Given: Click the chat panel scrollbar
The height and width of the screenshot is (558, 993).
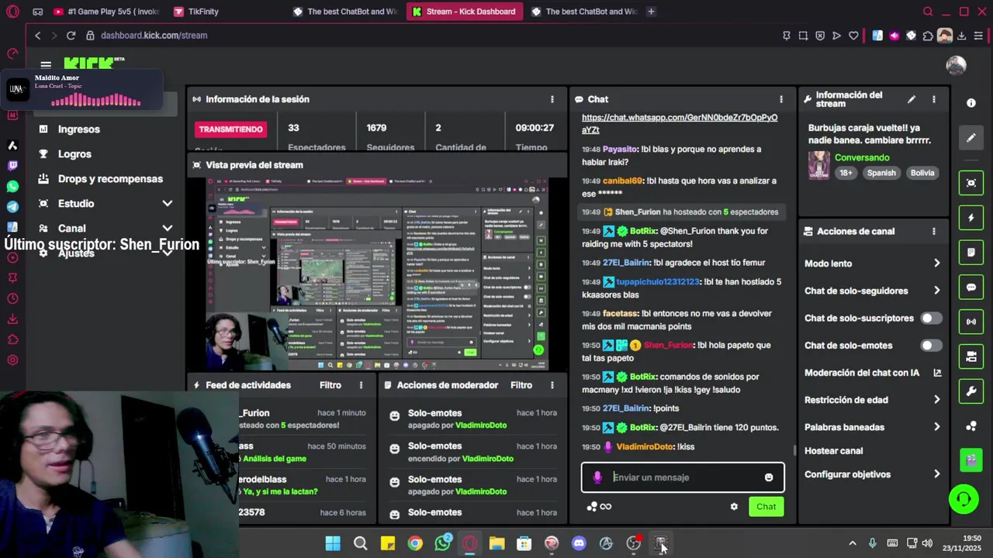Looking at the screenshot, I should 794,450.
